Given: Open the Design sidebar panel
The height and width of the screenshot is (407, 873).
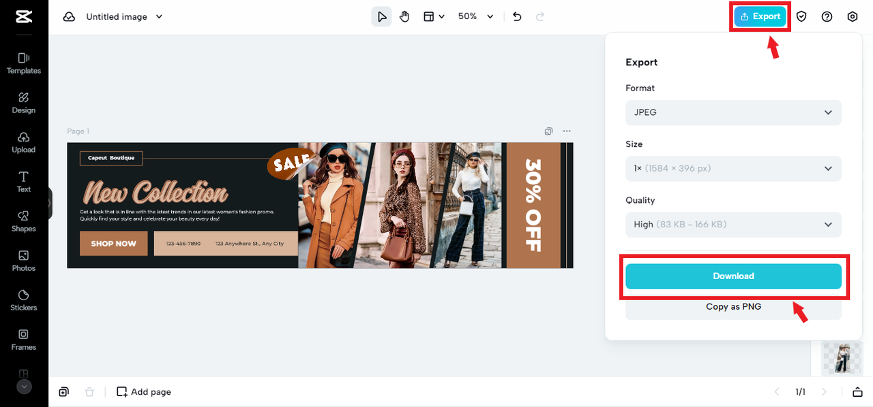Looking at the screenshot, I should (24, 103).
